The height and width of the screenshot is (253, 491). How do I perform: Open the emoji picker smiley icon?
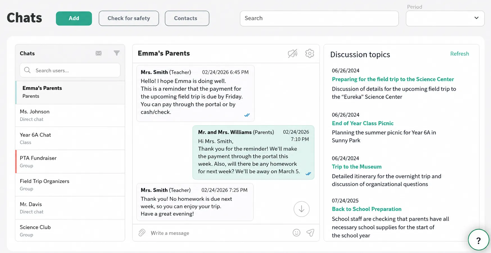pyautogui.click(x=297, y=233)
